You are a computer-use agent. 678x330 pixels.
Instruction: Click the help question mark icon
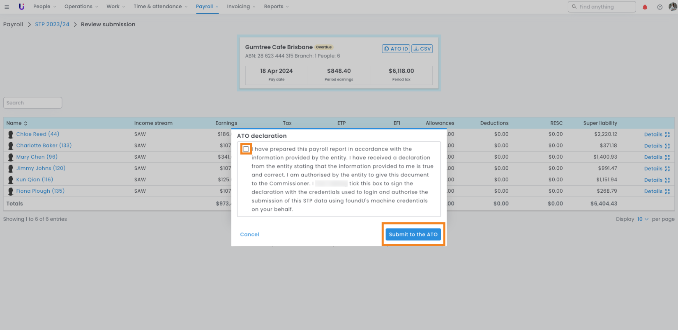(x=660, y=7)
